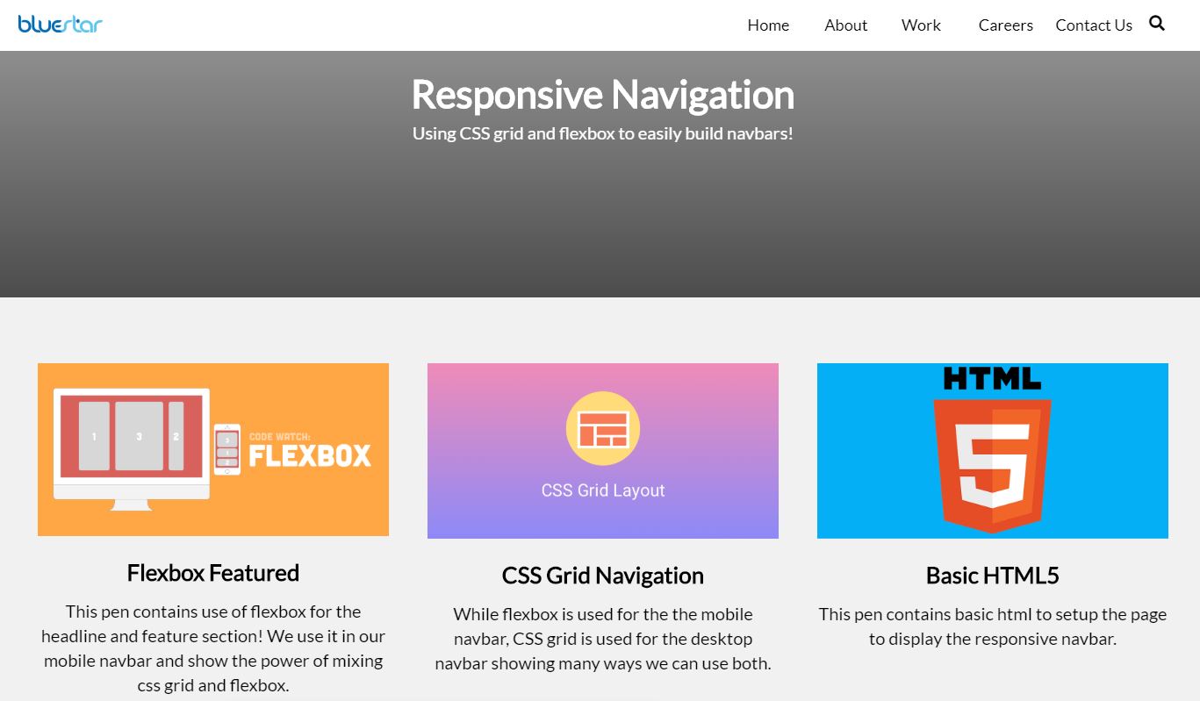Select Home in the navigation bar

(767, 25)
